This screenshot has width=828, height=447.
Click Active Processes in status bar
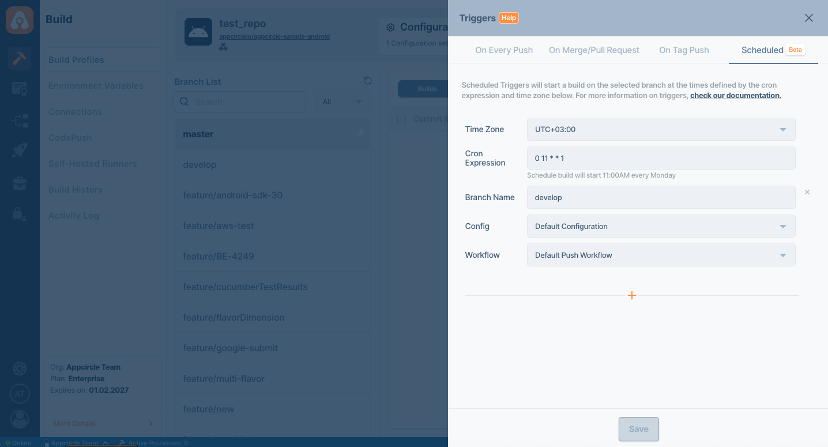(x=153, y=443)
